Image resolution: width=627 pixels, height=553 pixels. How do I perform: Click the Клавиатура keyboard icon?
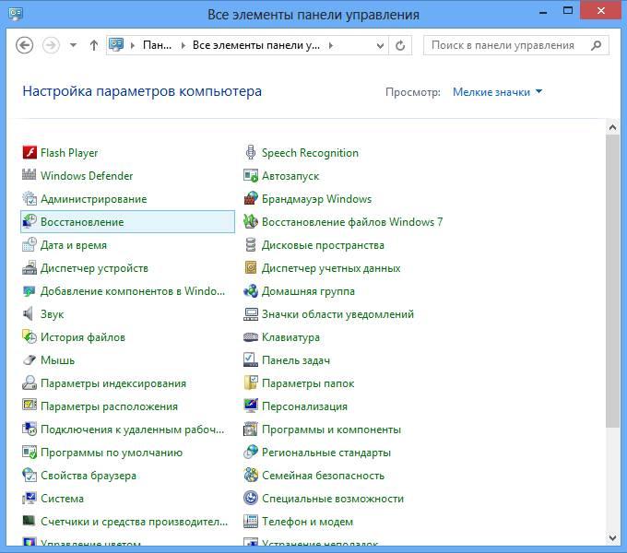[x=251, y=337]
